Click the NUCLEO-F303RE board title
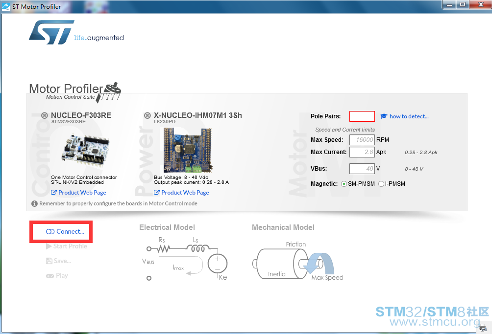This screenshot has height=334, width=492. (81, 115)
